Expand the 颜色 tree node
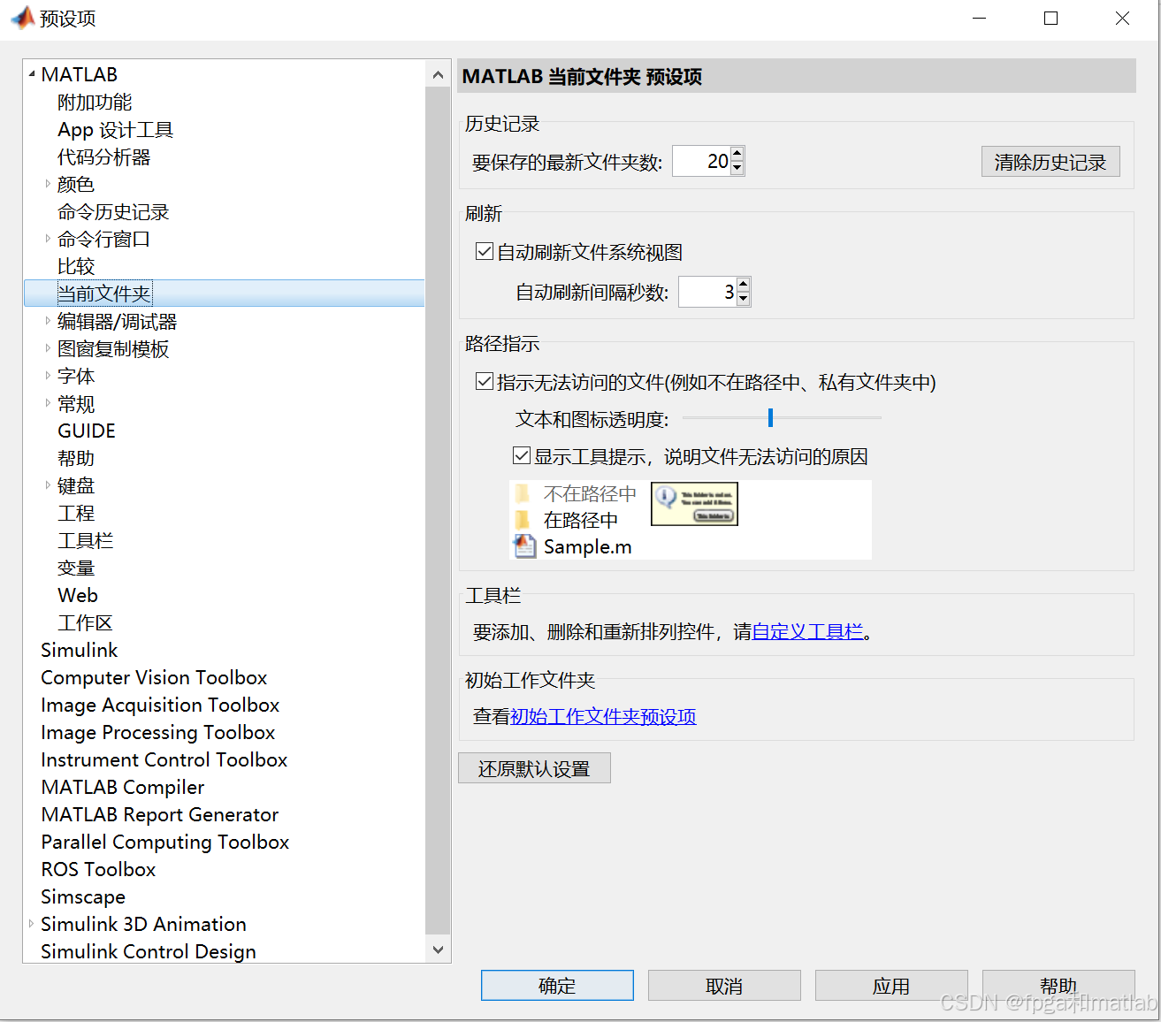Screen dimensions: 1161x1022 [48, 184]
